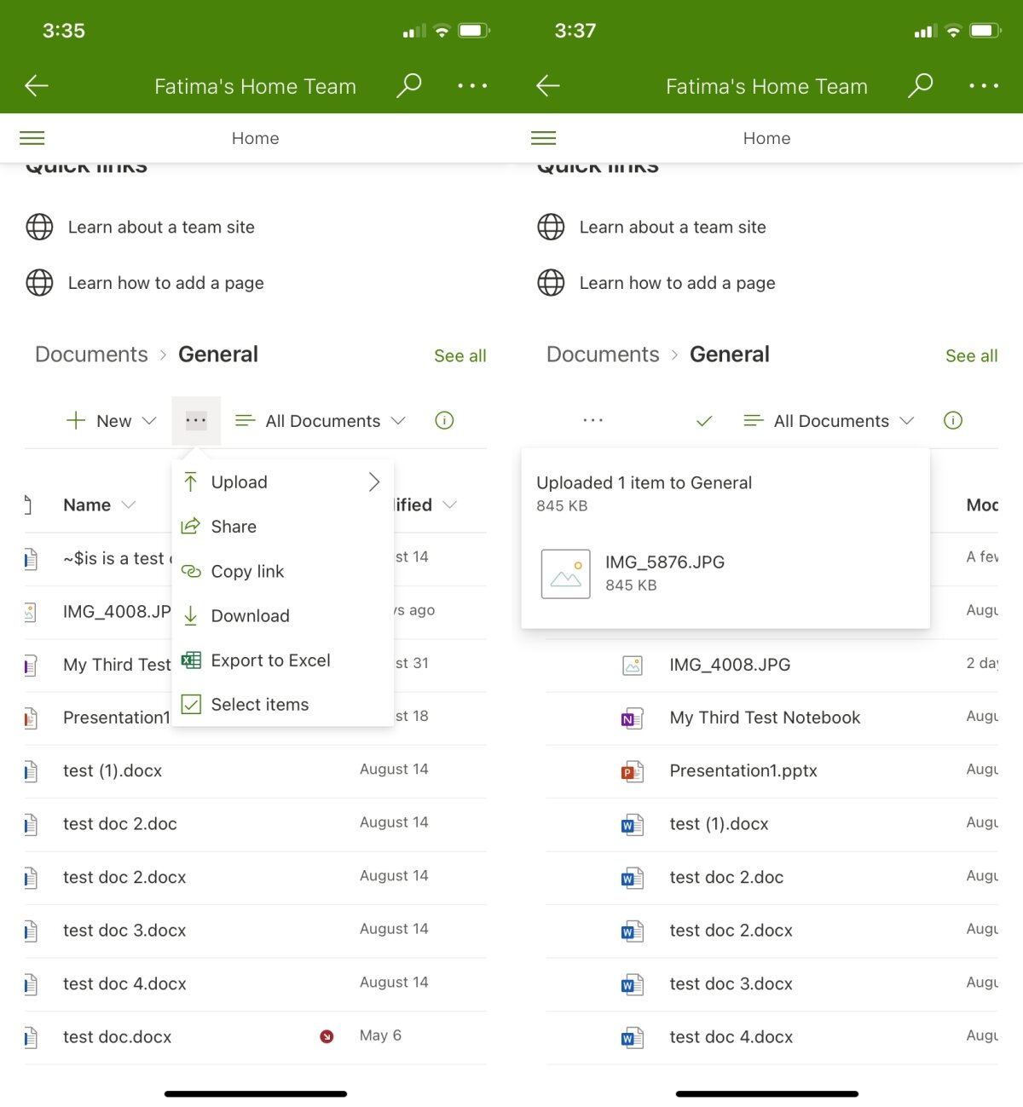Open Learn how to add a page on left screen
Screen dimensions: 1023x1107
165,283
